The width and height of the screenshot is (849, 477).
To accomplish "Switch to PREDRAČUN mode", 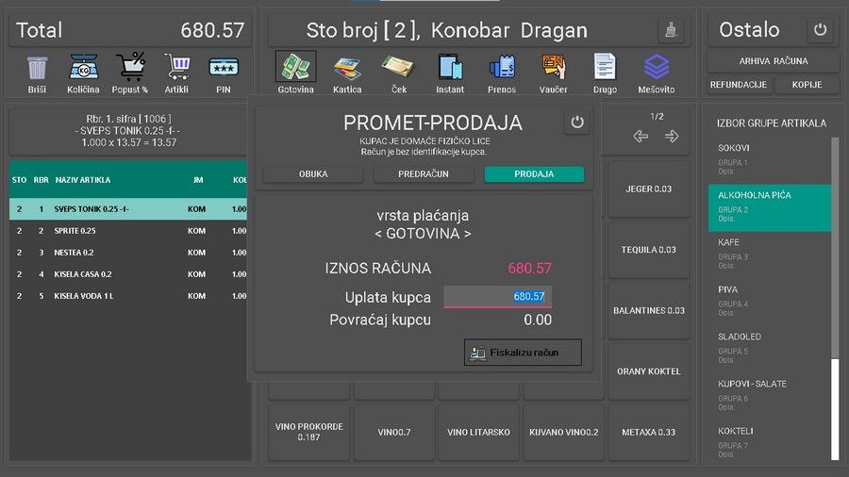I will [424, 174].
